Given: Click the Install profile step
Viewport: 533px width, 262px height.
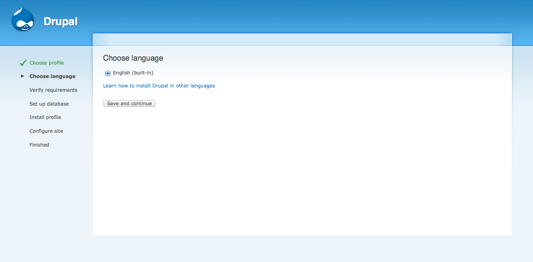Looking at the screenshot, I should point(45,117).
